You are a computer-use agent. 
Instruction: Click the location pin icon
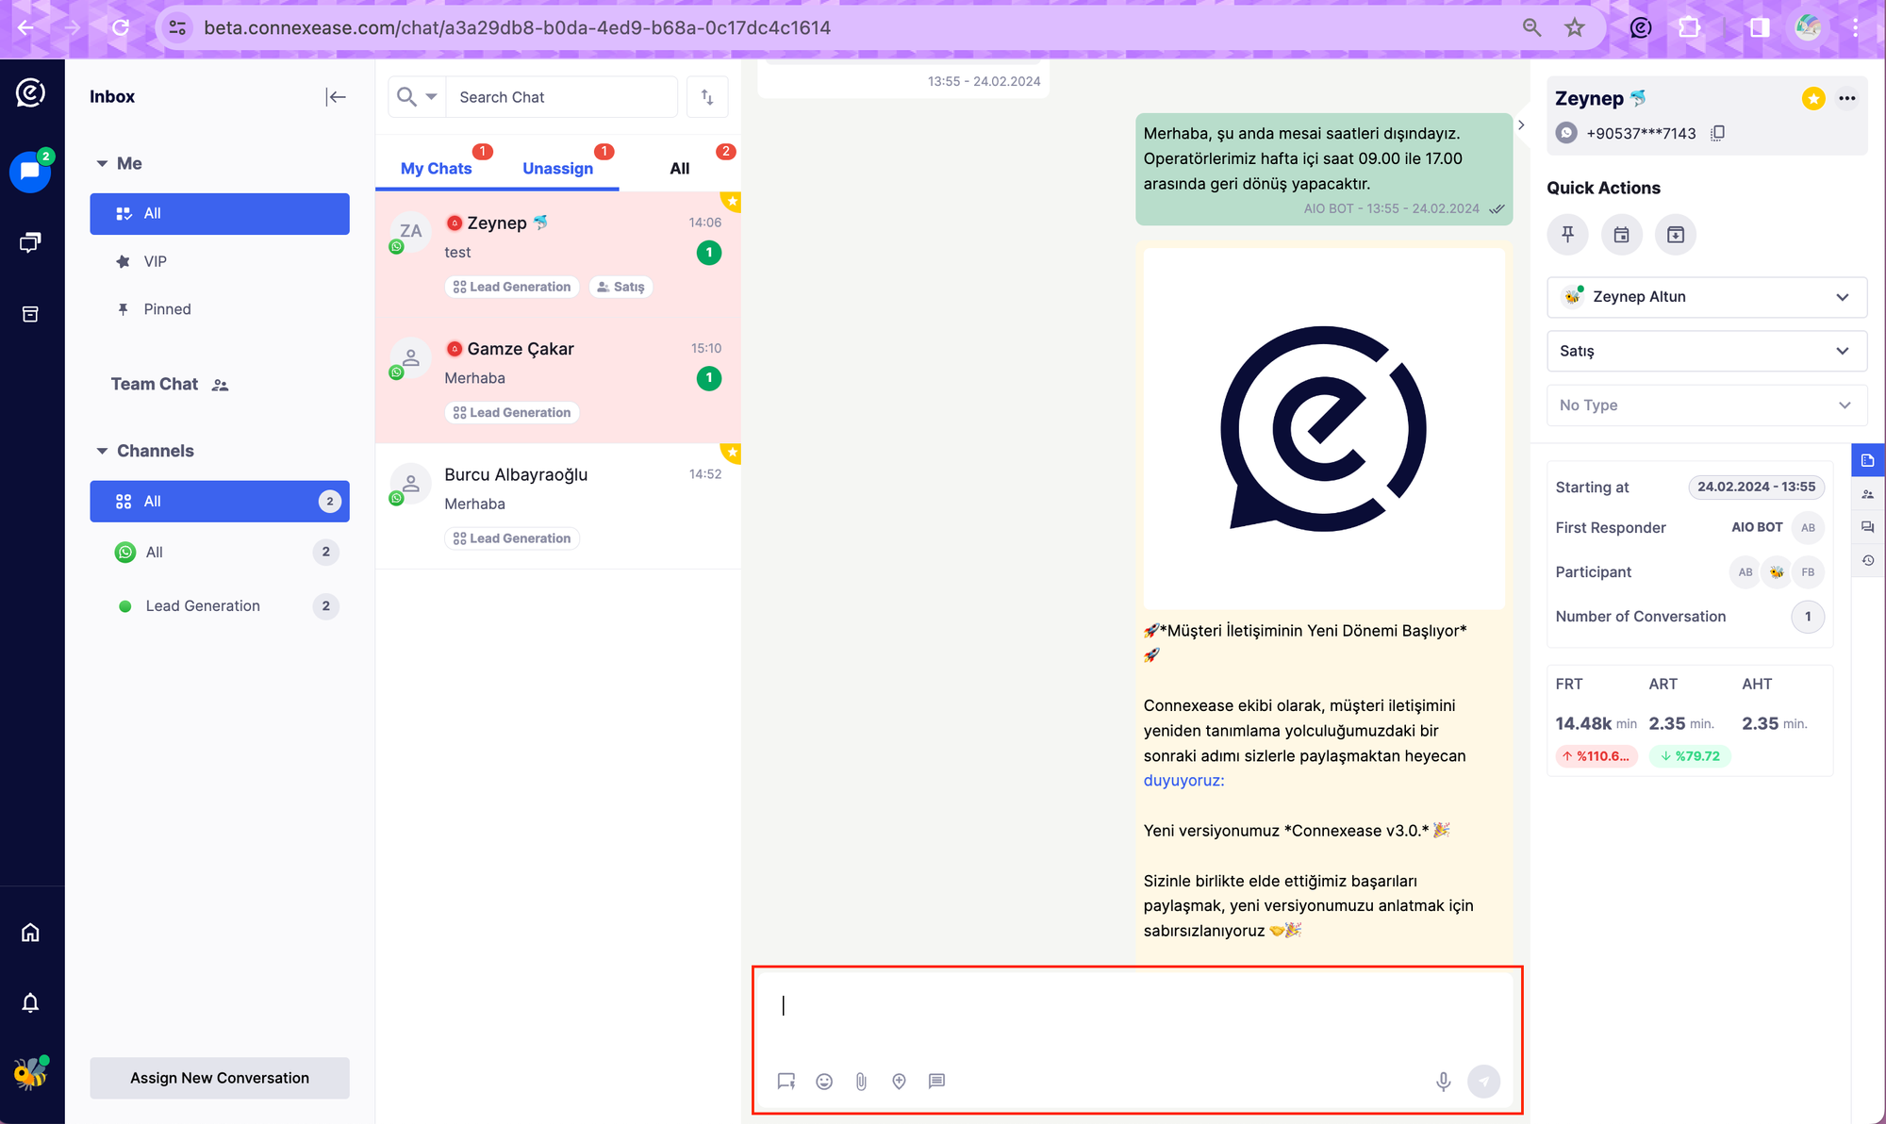click(x=899, y=1082)
